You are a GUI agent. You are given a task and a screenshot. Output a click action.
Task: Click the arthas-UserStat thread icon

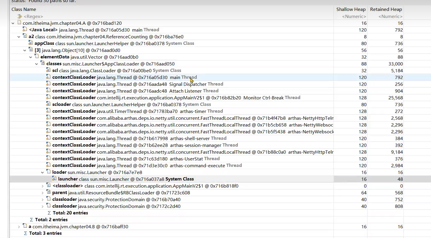click(x=49, y=158)
